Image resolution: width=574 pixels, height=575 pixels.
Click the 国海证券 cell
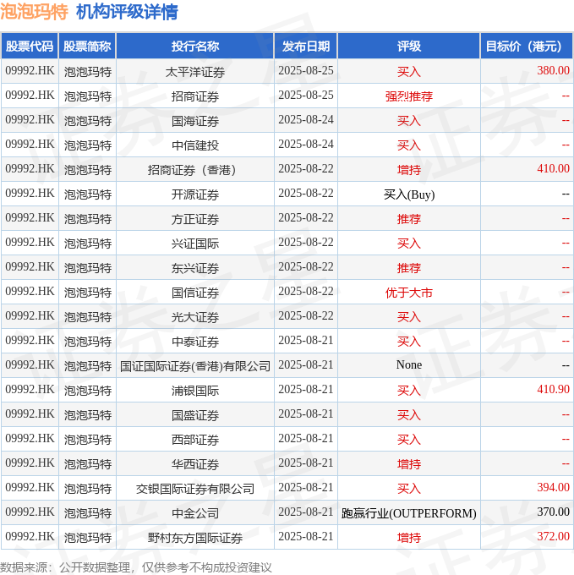tap(195, 121)
